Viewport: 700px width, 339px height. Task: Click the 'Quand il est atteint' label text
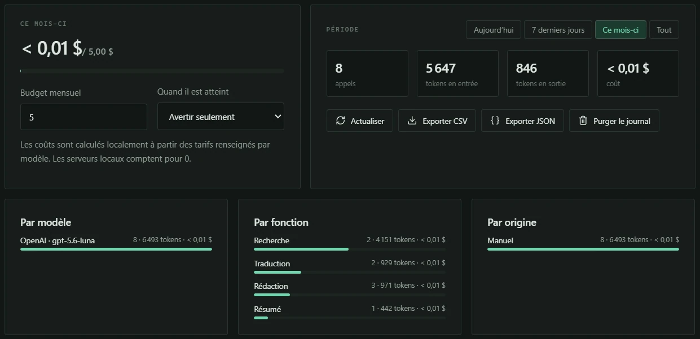coord(193,92)
